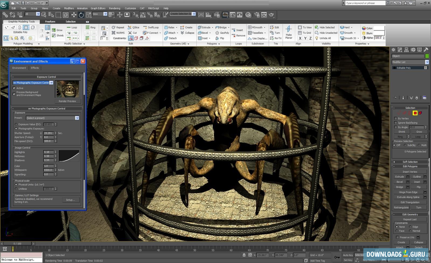
Task: Enable the Active checkbox under Exposure Control
Action: (x=14, y=88)
